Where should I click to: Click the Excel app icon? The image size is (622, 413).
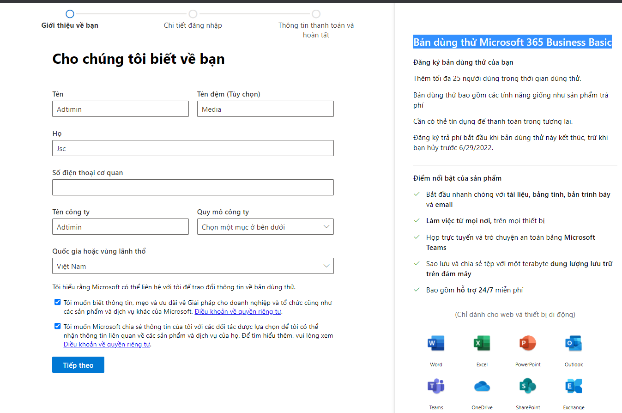482,343
